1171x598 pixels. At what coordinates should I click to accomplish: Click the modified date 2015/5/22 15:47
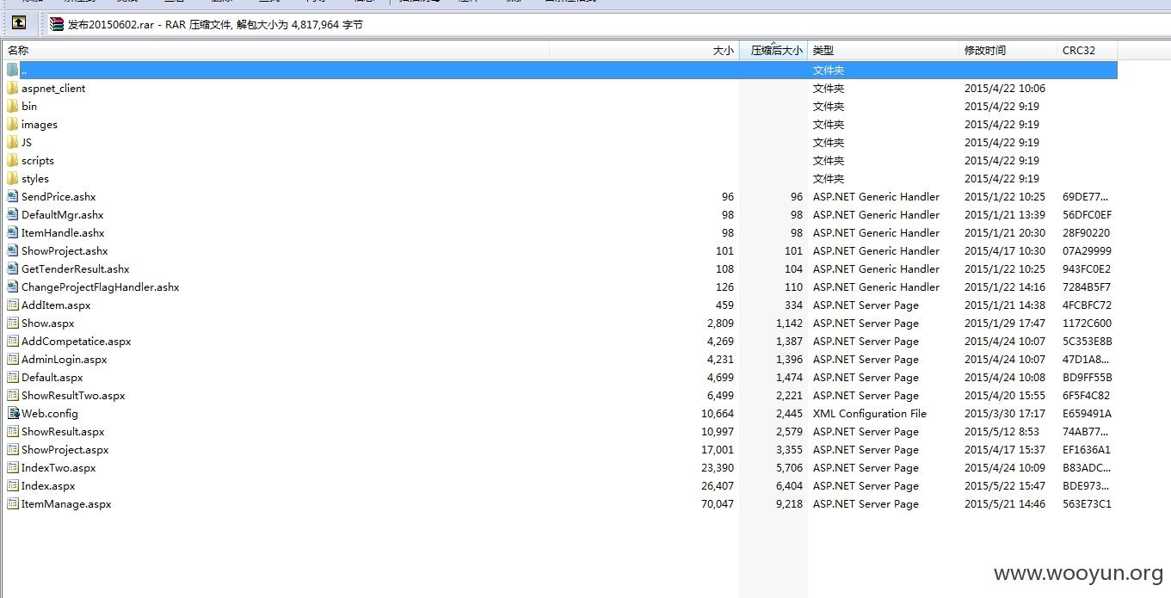click(x=1005, y=485)
